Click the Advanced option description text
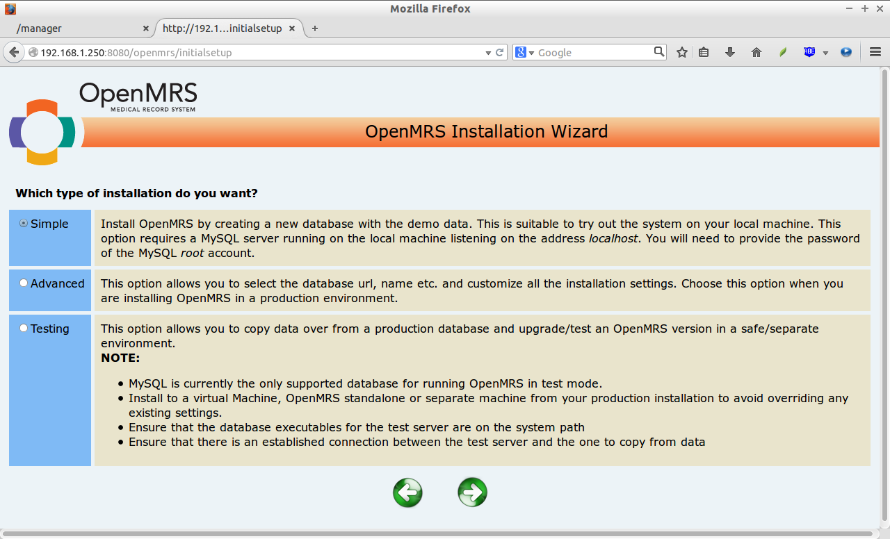 pos(472,291)
